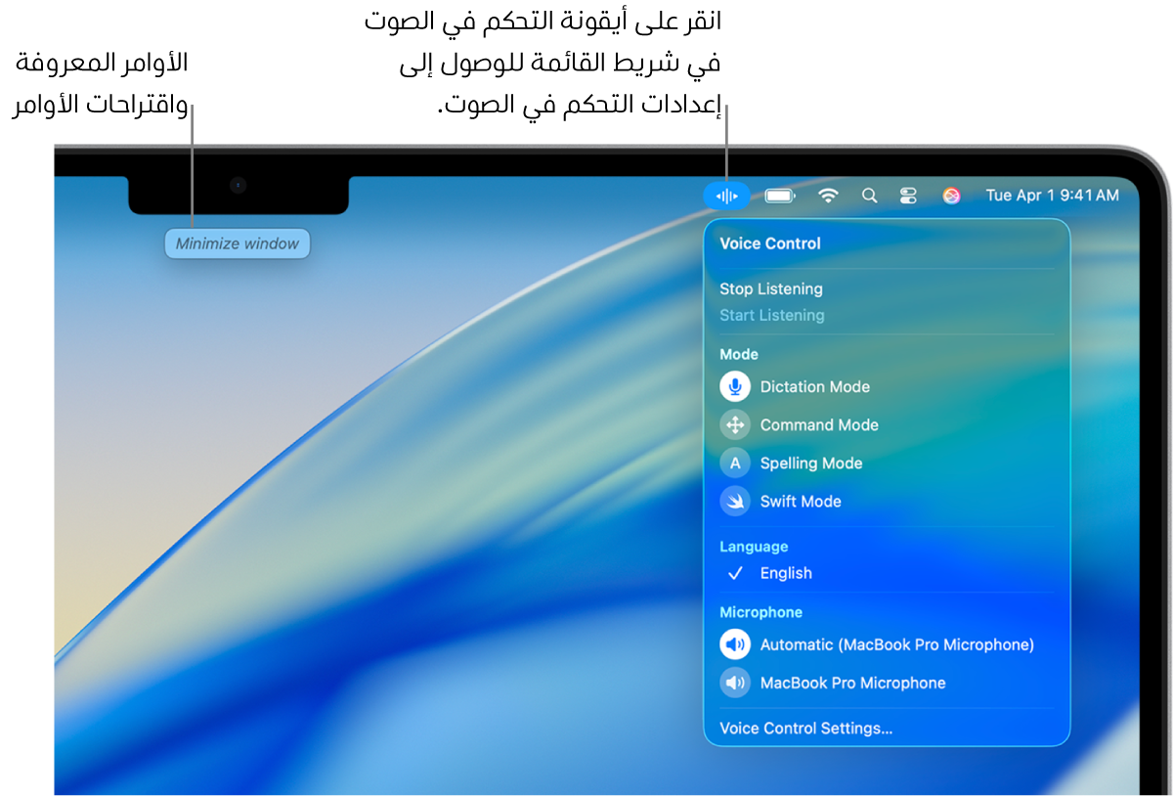Switch to Dictation Mode

tap(815, 386)
